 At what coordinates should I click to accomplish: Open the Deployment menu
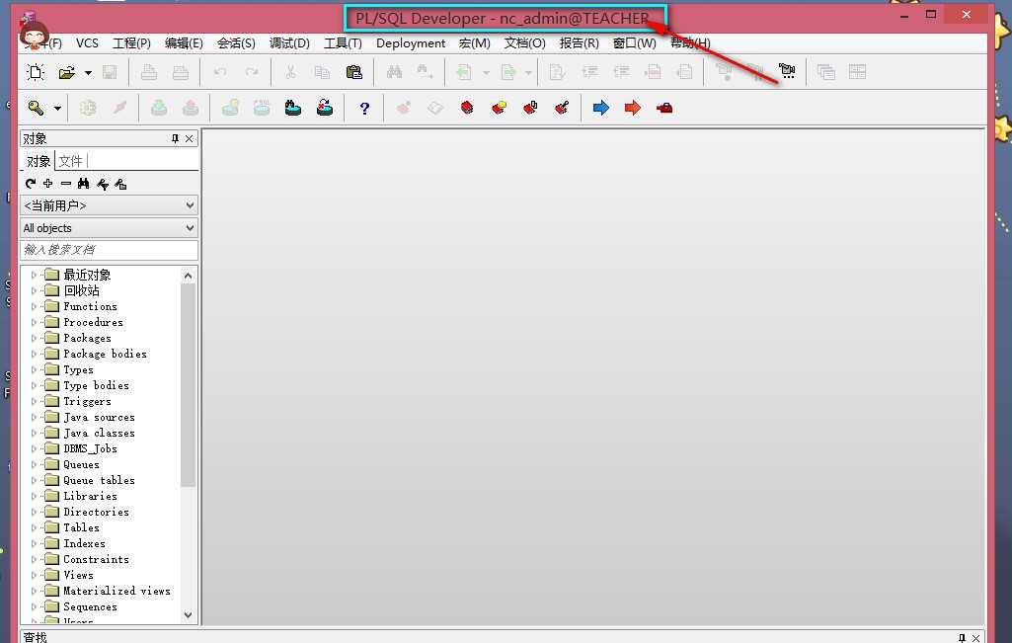coord(411,43)
